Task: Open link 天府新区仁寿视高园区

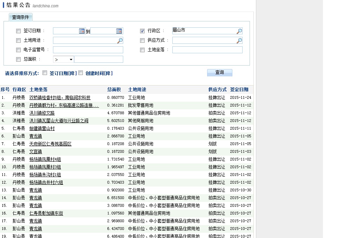Action: click(50, 144)
